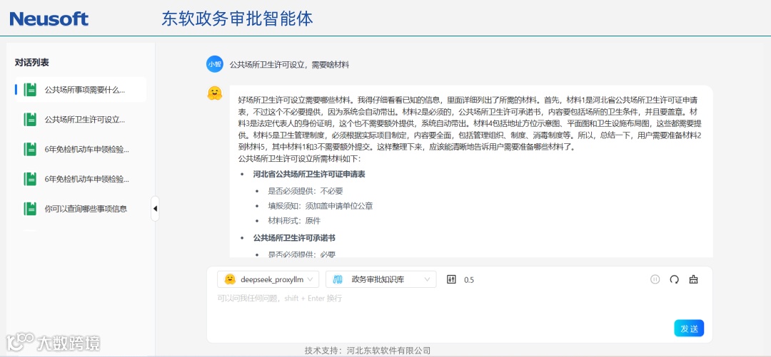Click the 0.5 temperature value
The height and width of the screenshot is (357, 771).
(x=469, y=280)
